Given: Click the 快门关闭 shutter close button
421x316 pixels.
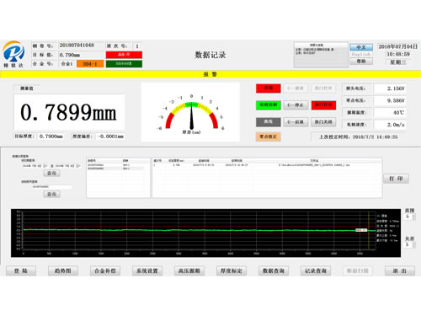Looking at the screenshot, I should point(323,122).
